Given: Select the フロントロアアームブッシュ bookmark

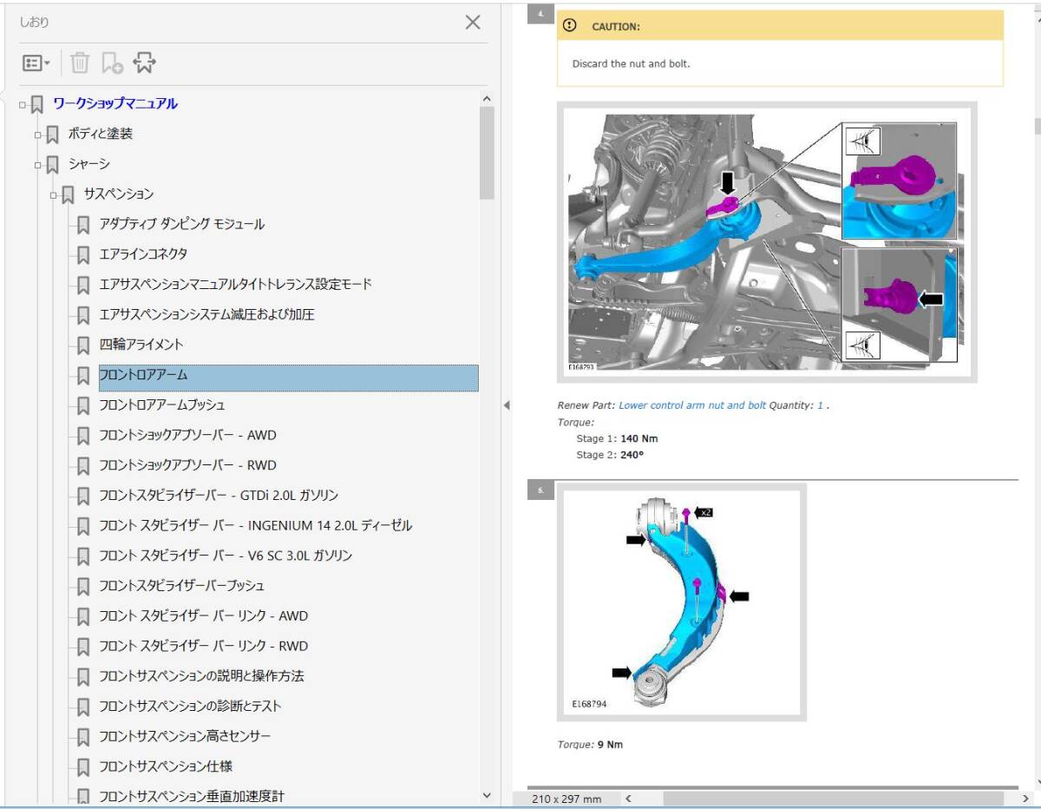Looking at the screenshot, I should pos(162,405).
